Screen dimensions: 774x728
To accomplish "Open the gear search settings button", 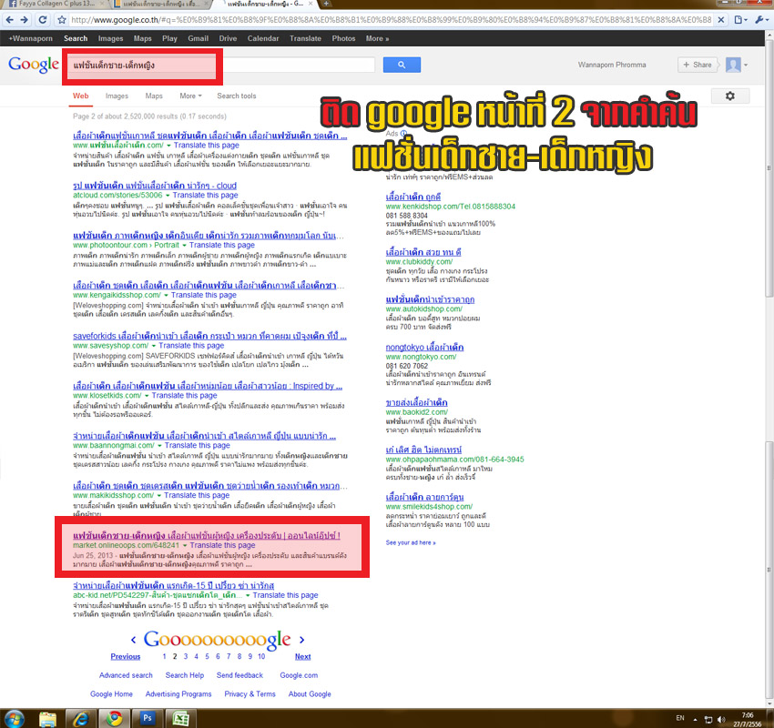I will coord(730,96).
